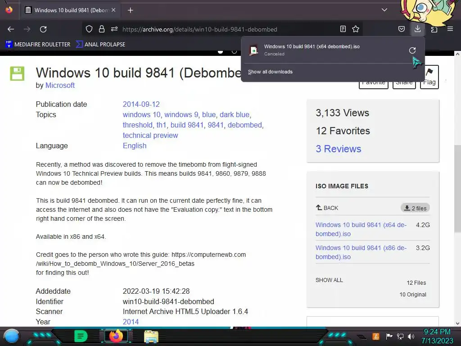Image resolution: width=461 pixels, height=346 pixels.
Task: Open MEDIAFIRE ROULETTER bookmark
Action: click(38, 45)
